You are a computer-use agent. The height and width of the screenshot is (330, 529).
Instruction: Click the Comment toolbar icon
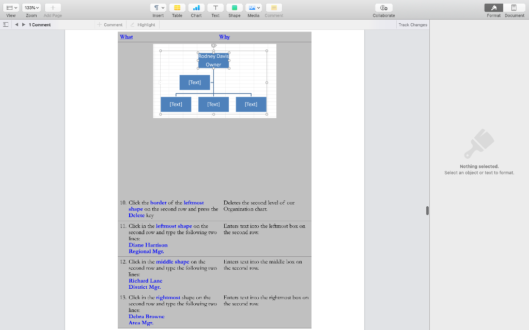pos(274,8)
